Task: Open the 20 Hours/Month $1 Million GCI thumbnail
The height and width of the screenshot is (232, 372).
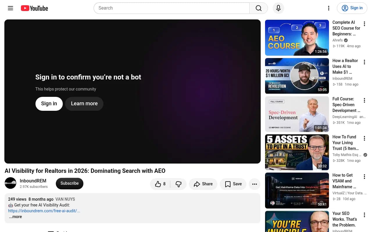Action: coord(297,76)
